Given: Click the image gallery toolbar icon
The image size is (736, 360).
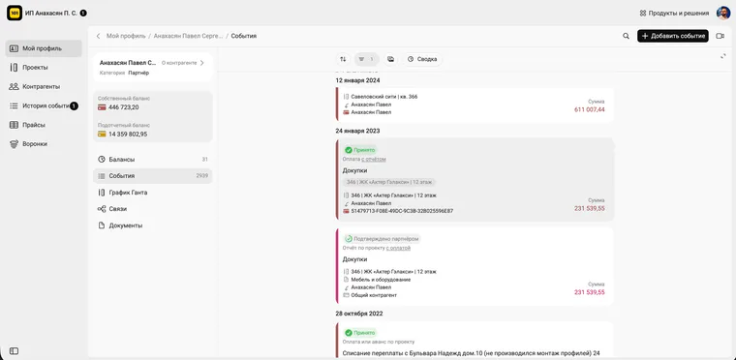Looking at the screenshot, I should point(390,59).
